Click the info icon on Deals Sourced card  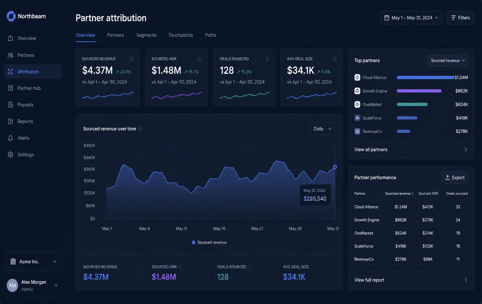[267, 59]
